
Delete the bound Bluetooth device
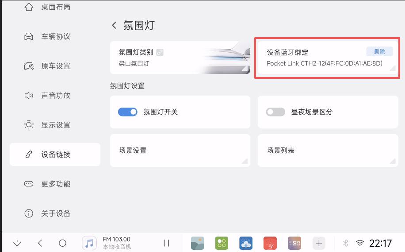379,51
